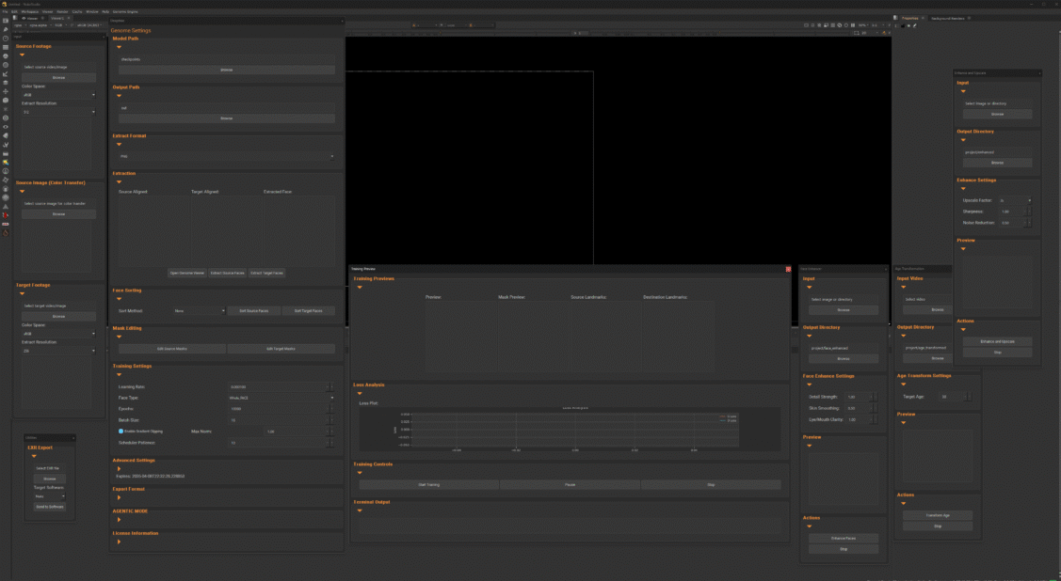Open the Face Type dropdown
Screen dimensions: 1061x581
[281, 398]
